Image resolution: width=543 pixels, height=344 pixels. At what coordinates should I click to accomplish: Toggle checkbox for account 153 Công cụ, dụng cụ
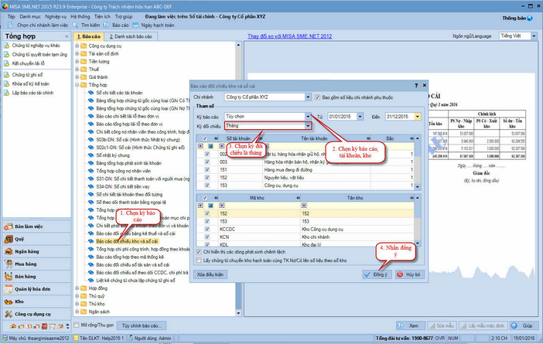point(207,186)
